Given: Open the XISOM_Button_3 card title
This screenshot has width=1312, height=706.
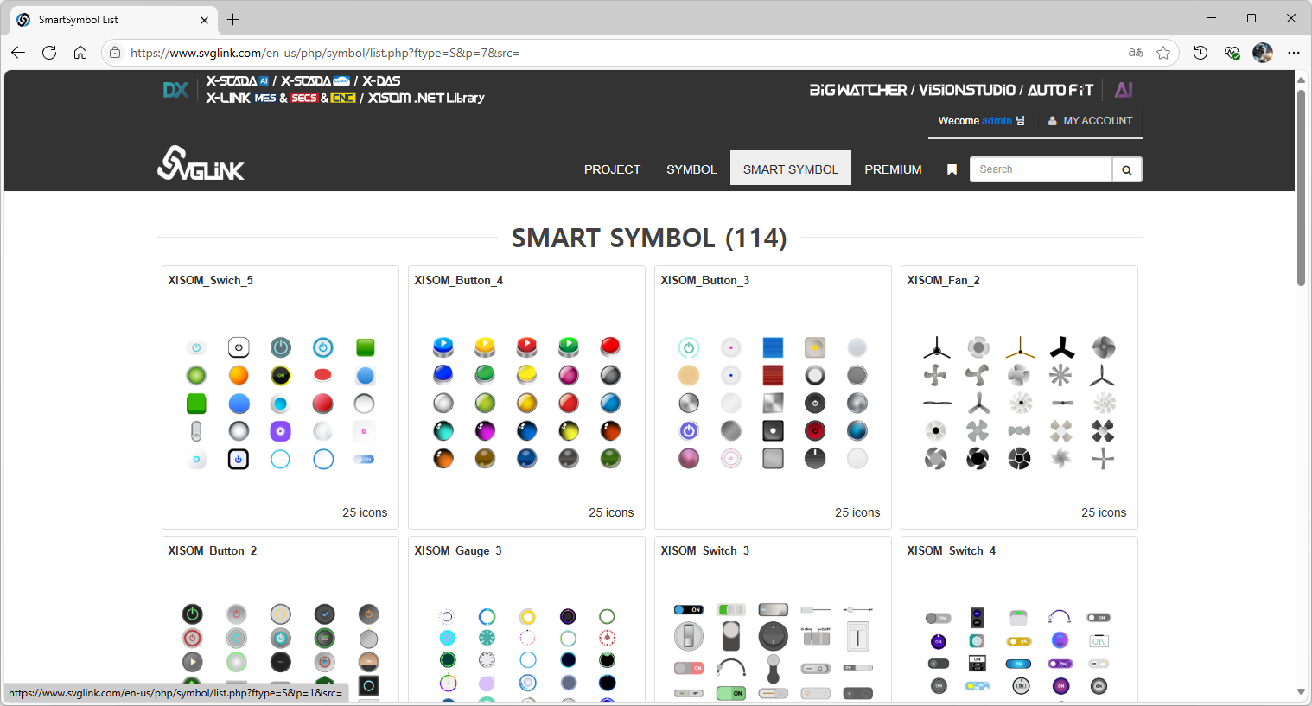Looking at the screenshot, I should (704, 280).
